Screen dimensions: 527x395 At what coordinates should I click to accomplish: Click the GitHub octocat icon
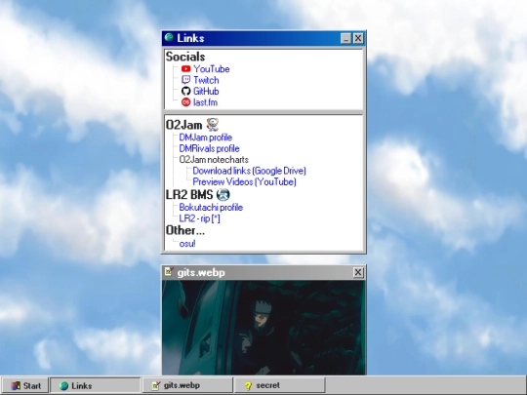click(x=185, y=91)
